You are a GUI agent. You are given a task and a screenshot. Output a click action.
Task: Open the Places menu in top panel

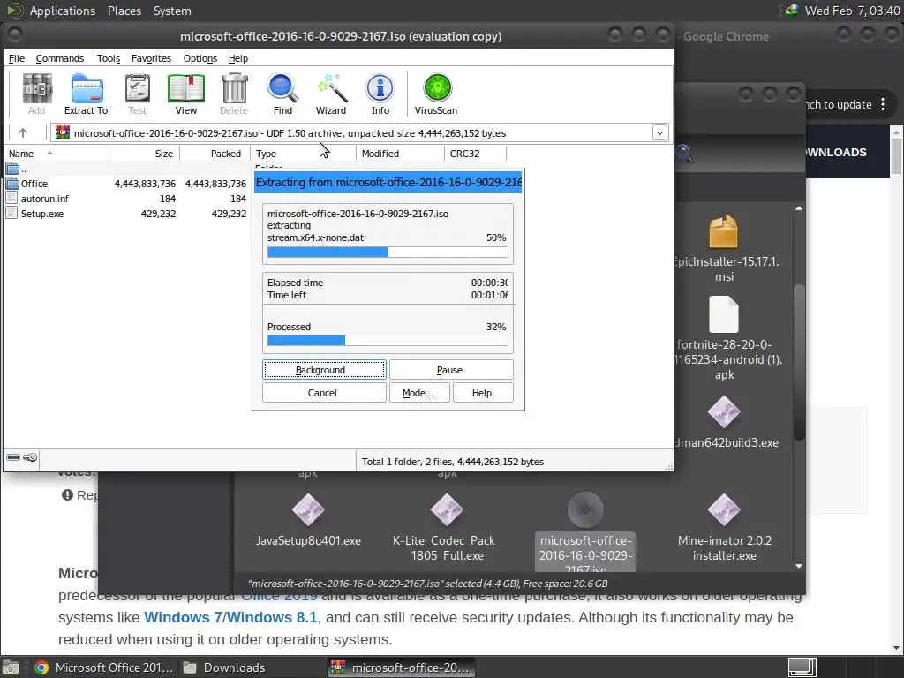124,11
